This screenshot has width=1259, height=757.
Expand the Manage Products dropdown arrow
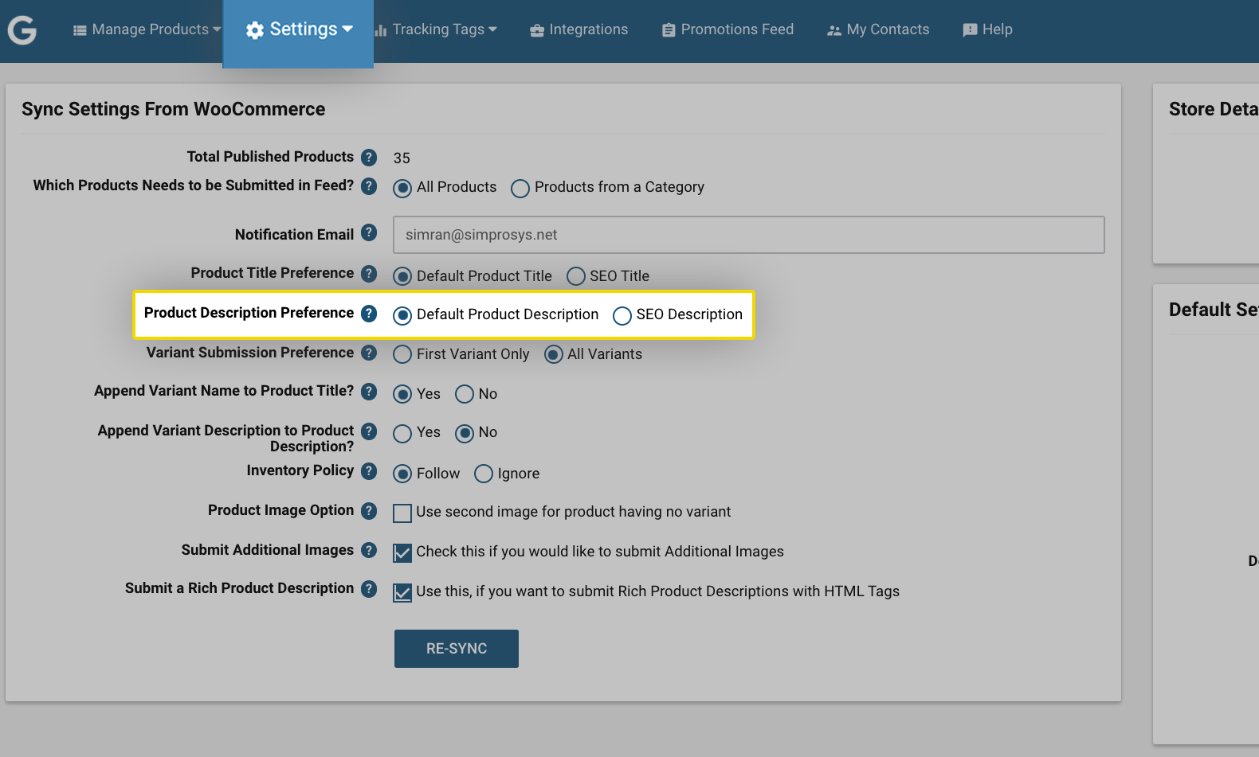(x=217, y=29)
